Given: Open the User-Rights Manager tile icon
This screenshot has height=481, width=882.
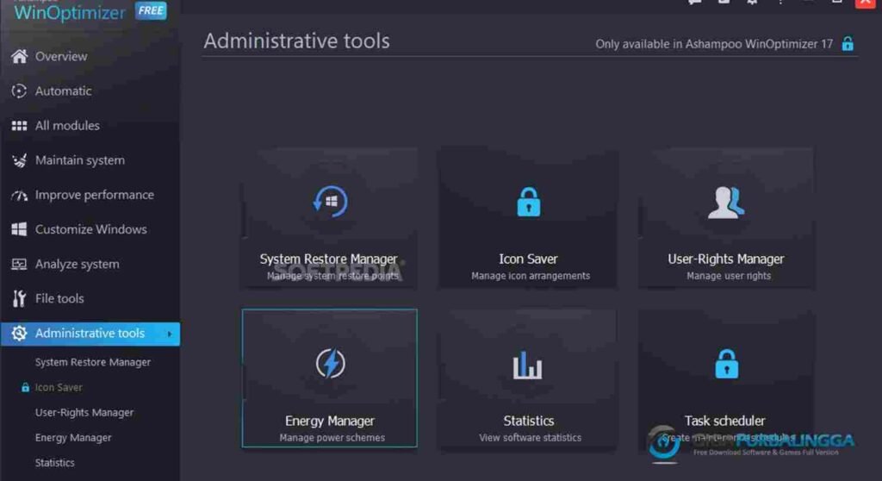Looking at the screenshot, I should pos(726,203).
